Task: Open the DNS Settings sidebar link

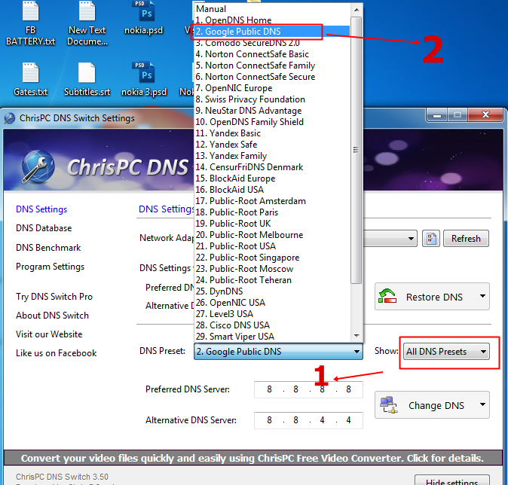Action: pyautogui.click(x=41, y=209)
